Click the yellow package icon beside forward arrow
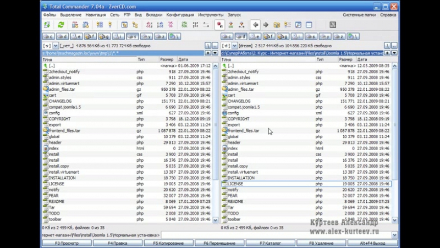Screen dimensions: 440x248 (x=277, y=25)
